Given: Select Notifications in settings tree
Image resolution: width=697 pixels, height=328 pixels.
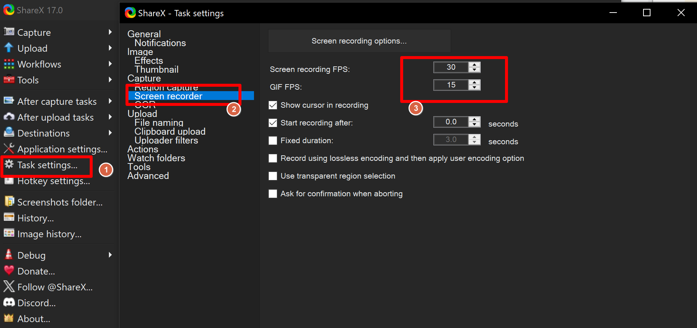Looking at the screenshot, I should coord(160,43).
